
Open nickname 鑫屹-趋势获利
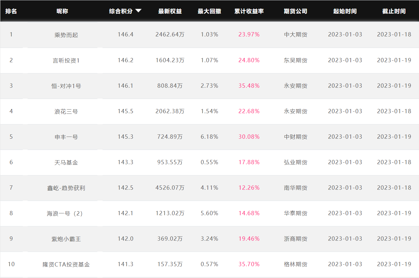[66, 188]
